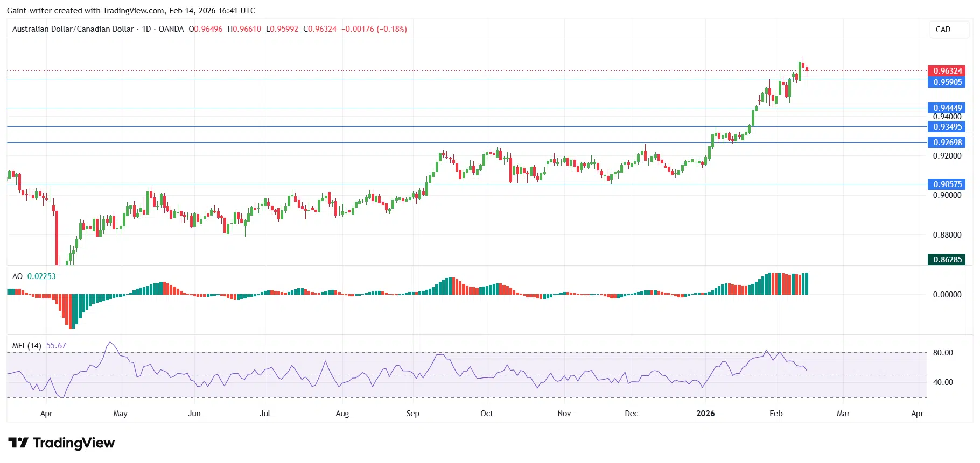Select the 0.92698 price level label
This screenshot has width=980, height=463.
pos(947,143)
